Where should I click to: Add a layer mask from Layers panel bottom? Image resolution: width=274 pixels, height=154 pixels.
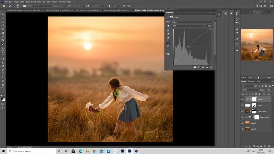(x=254, y=146)
